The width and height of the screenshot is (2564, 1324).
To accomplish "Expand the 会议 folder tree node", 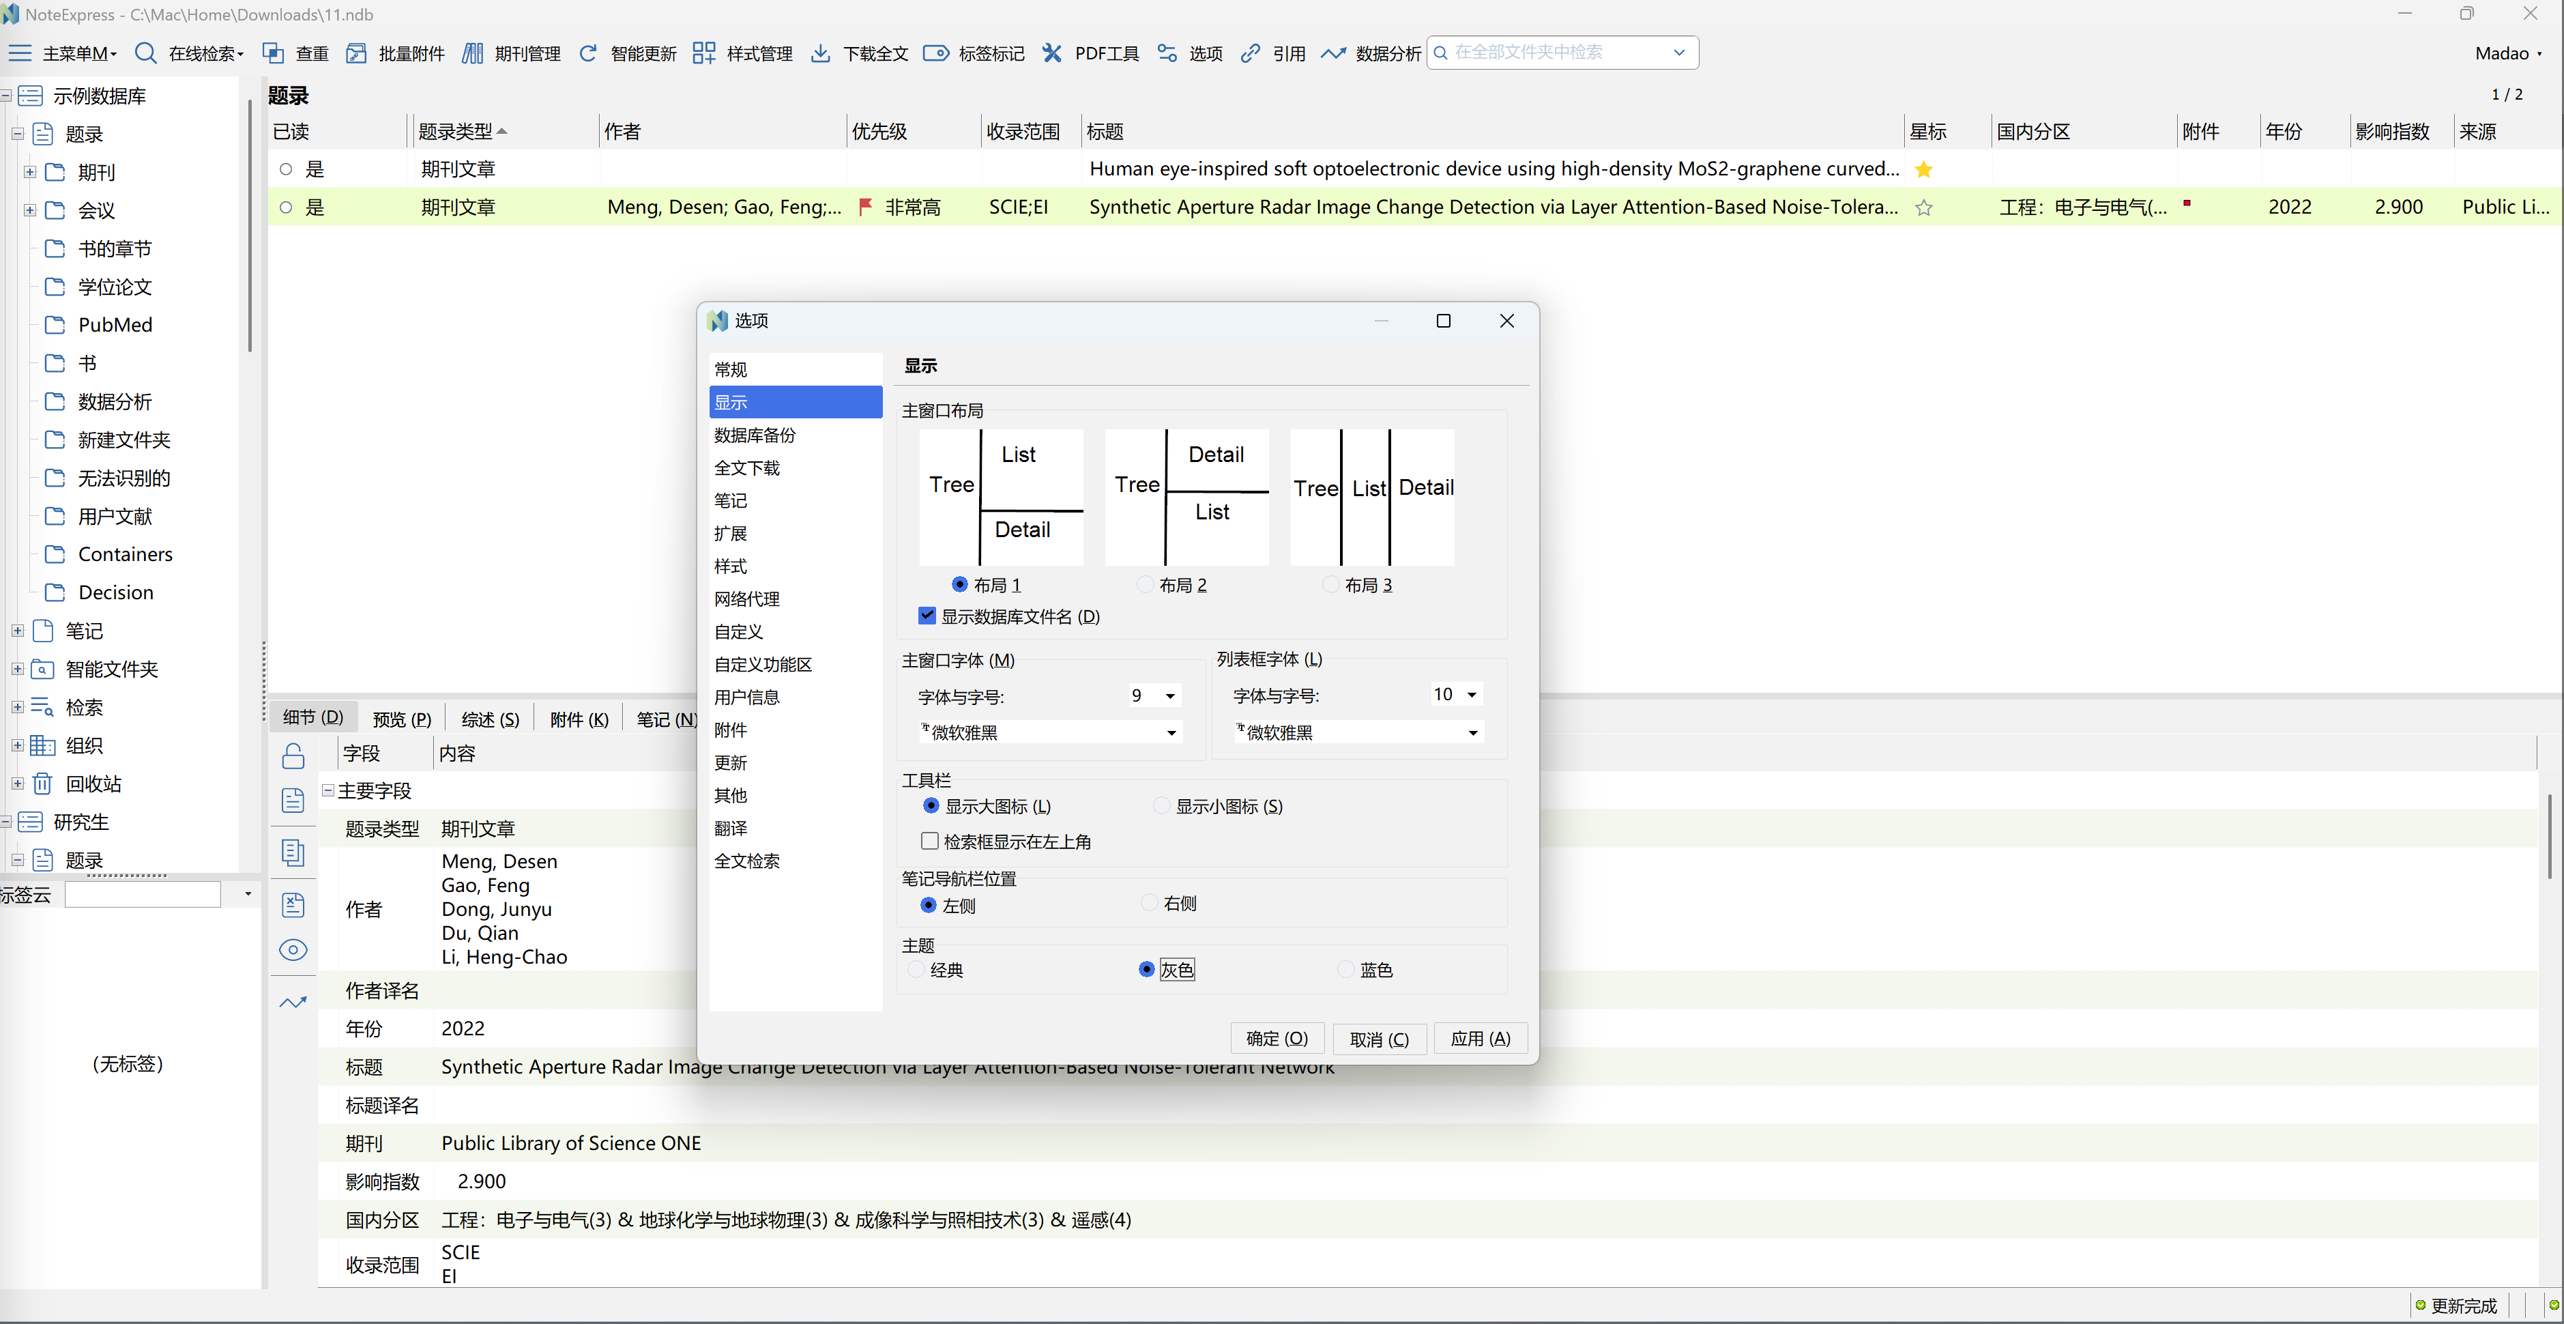I will pyautogui.click(x=30, y=210).
